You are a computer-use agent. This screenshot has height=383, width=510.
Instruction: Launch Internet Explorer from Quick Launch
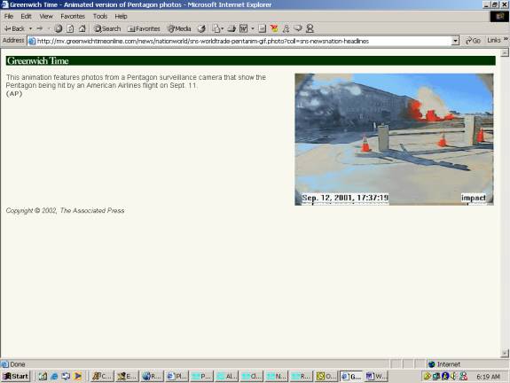pos(54,376)
